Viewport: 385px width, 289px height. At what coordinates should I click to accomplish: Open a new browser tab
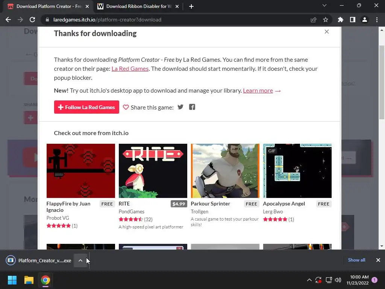191,6
